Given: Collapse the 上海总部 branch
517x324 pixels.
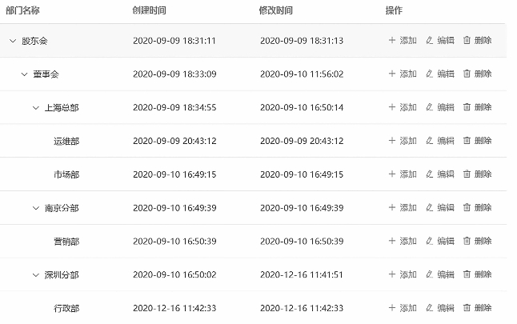Looking at the screenshot, I should pyautogui.click(x=35, y=108).
